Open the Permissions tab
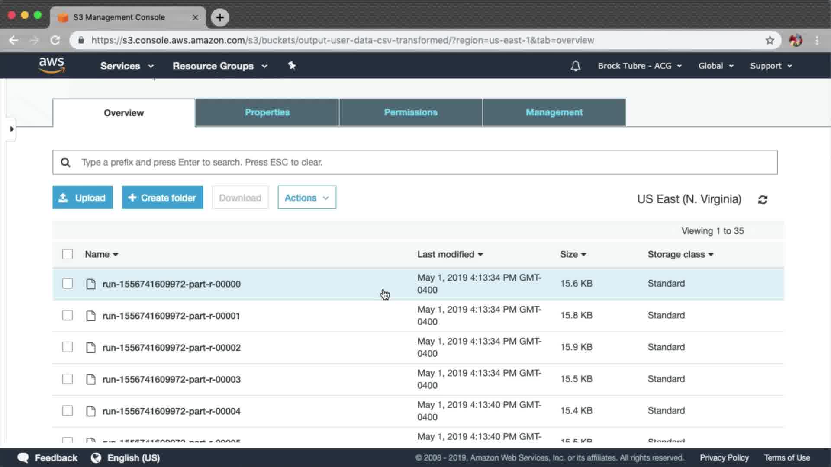 (410, 112)
